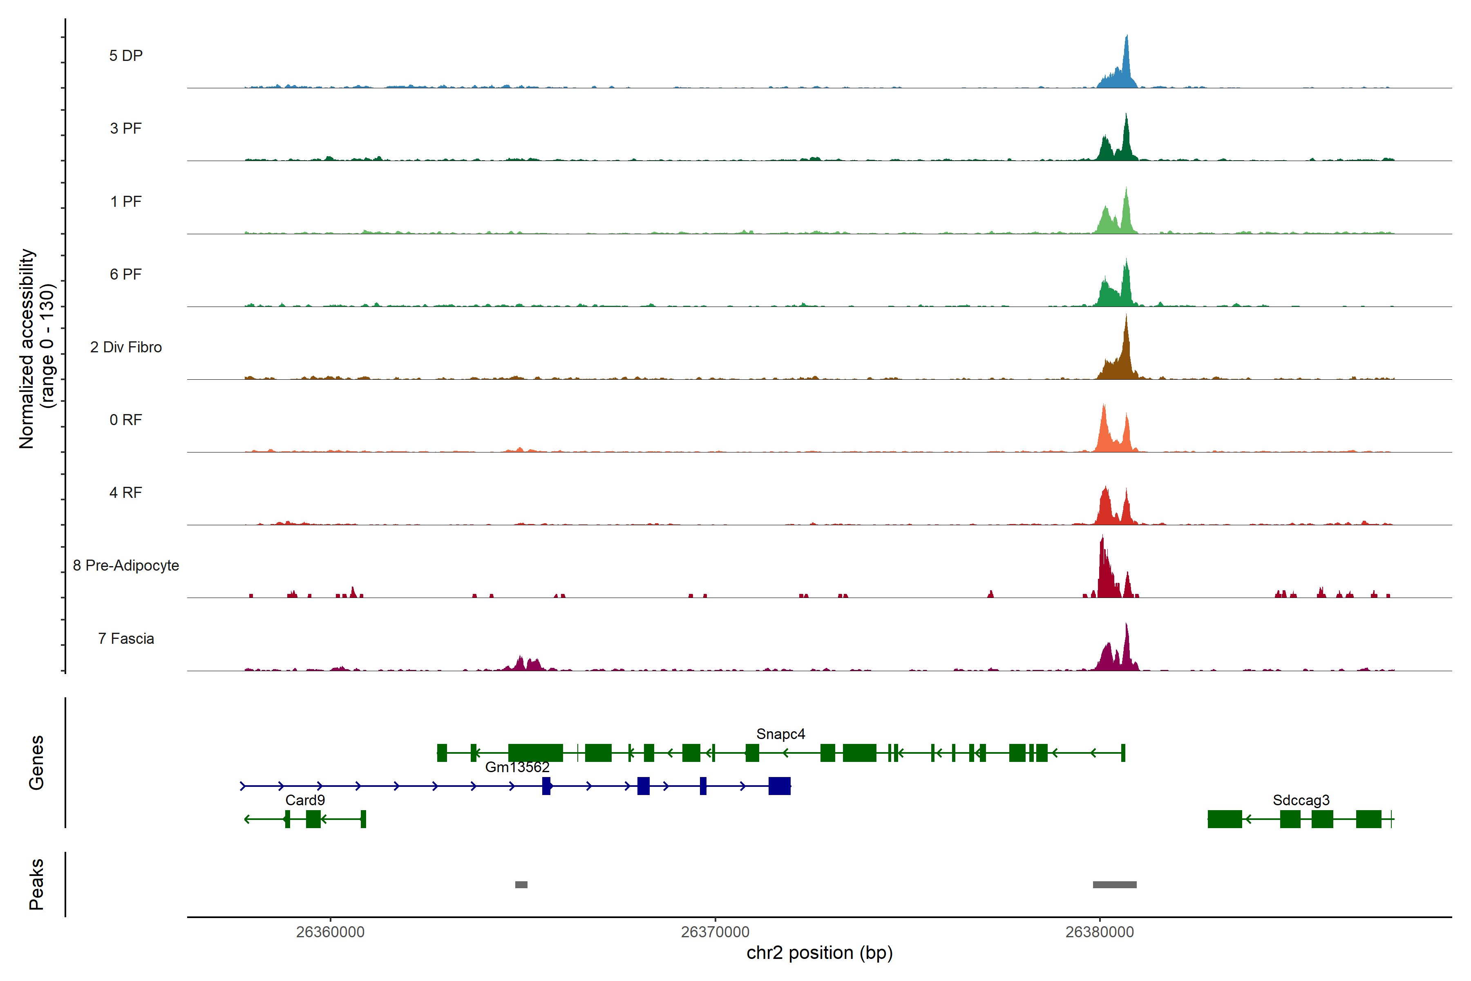Click the Card9 gene label

[305, 800]
